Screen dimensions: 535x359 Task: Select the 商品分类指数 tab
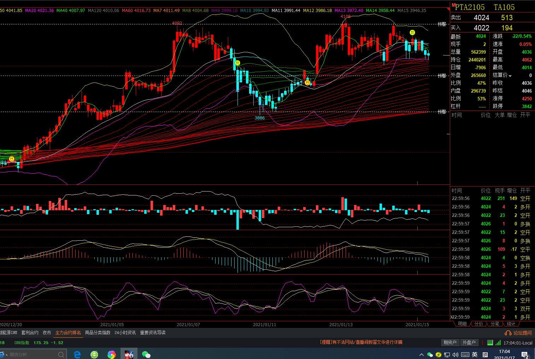coord(98,333)
